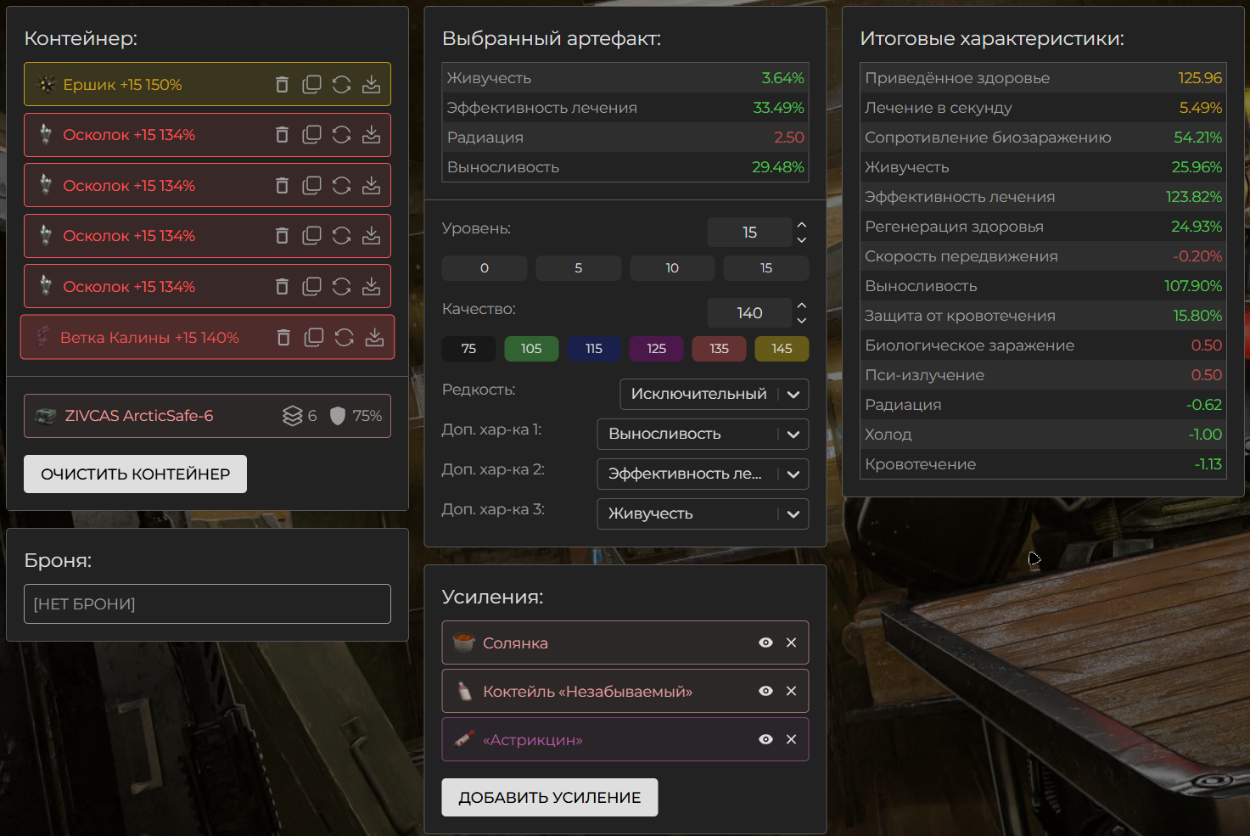Save the fourth Осколок +15 134% artifact

(x=371, y=286)
